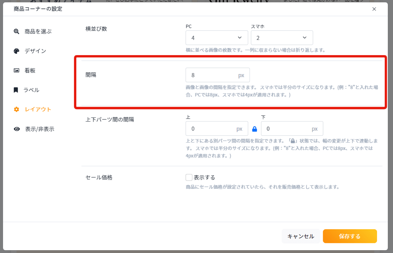
Task: Click the orange 保存する button
Action: pos(350,236)
